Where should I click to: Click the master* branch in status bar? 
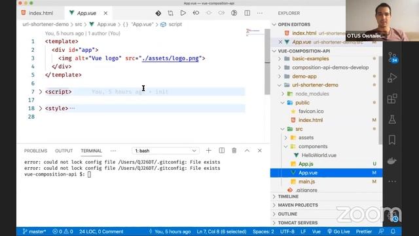[34, 231]
